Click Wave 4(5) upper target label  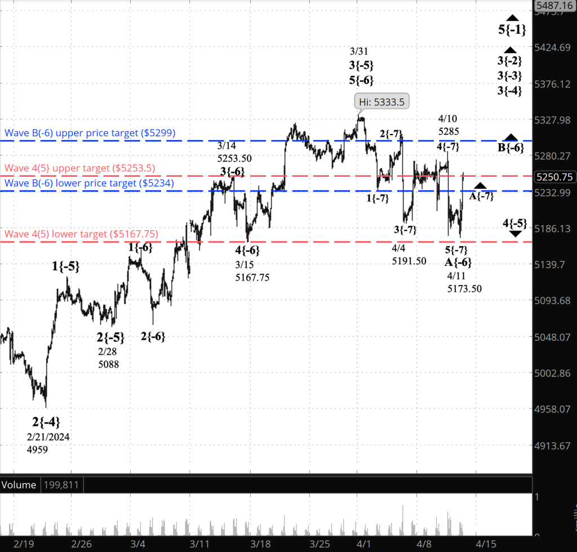(79, 168)
